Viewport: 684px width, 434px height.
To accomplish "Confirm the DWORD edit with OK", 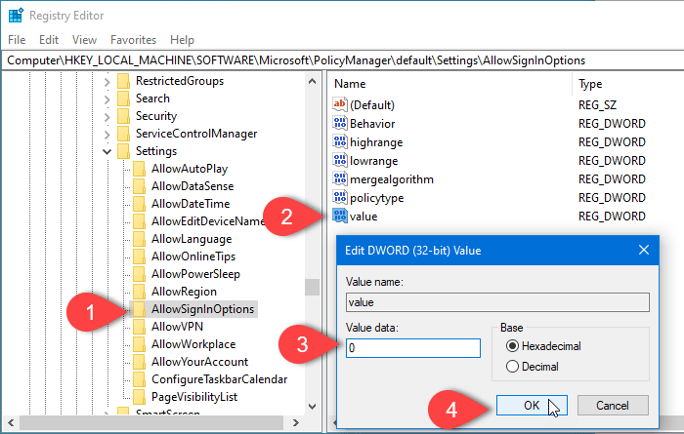I will click(532, 406).
